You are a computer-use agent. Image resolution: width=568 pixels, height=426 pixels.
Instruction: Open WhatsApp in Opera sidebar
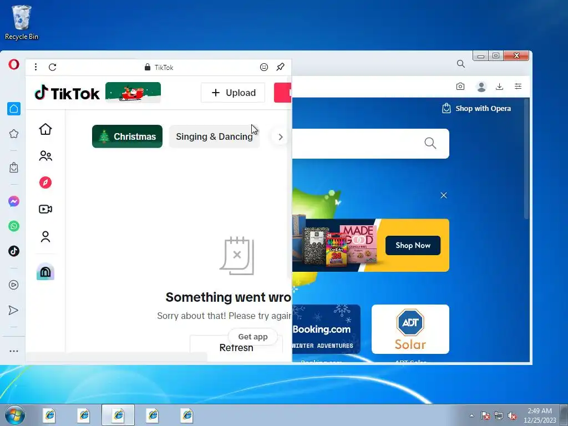14,226
